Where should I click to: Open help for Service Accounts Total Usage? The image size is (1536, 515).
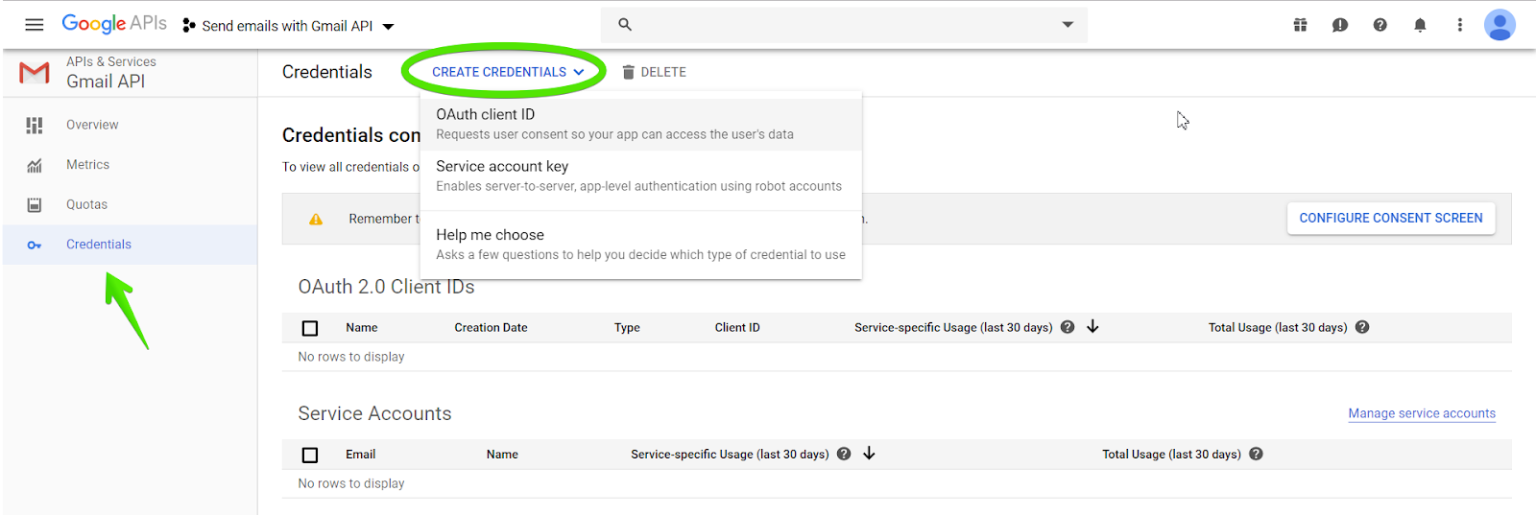click(x=1256, y=454)
